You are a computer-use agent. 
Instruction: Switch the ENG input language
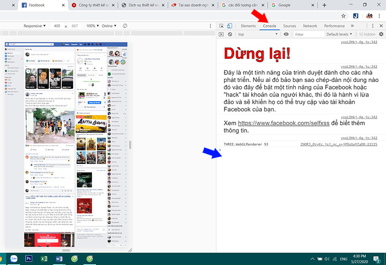coord(344,259)
